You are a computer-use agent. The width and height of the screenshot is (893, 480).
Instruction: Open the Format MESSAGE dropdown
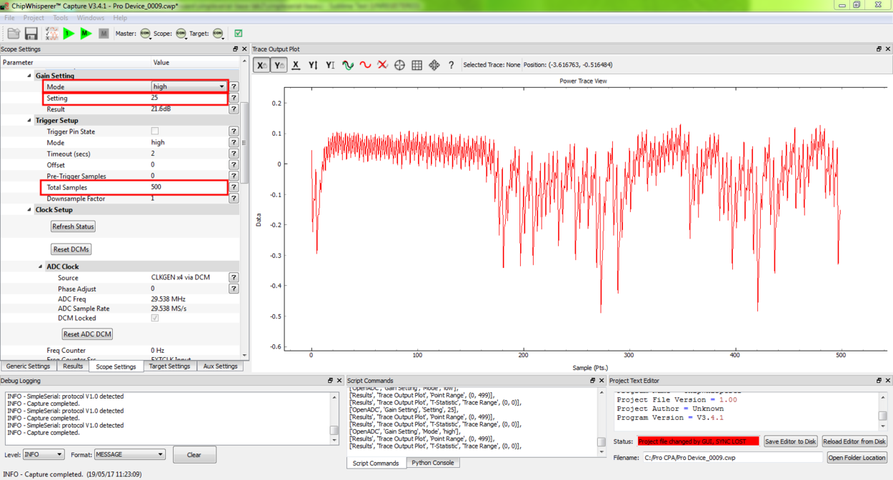pyautogui.click(x=129, y=454)
